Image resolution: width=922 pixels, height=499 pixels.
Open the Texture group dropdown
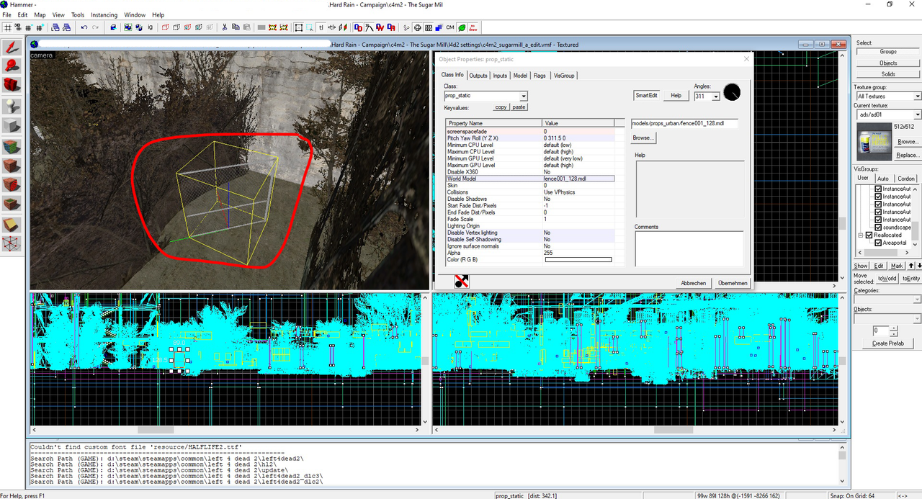[x=917, y=96]
